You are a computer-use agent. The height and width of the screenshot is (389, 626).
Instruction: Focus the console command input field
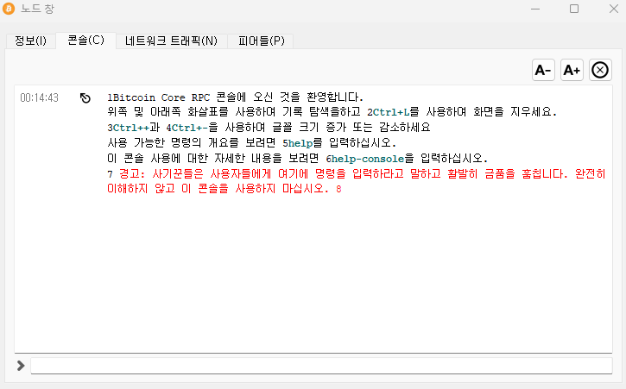pyautogui.click(x=321, y=366)
